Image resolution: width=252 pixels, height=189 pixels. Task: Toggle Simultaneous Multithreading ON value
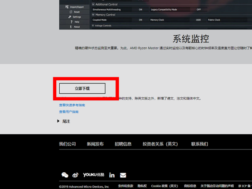tap(141, 9)
